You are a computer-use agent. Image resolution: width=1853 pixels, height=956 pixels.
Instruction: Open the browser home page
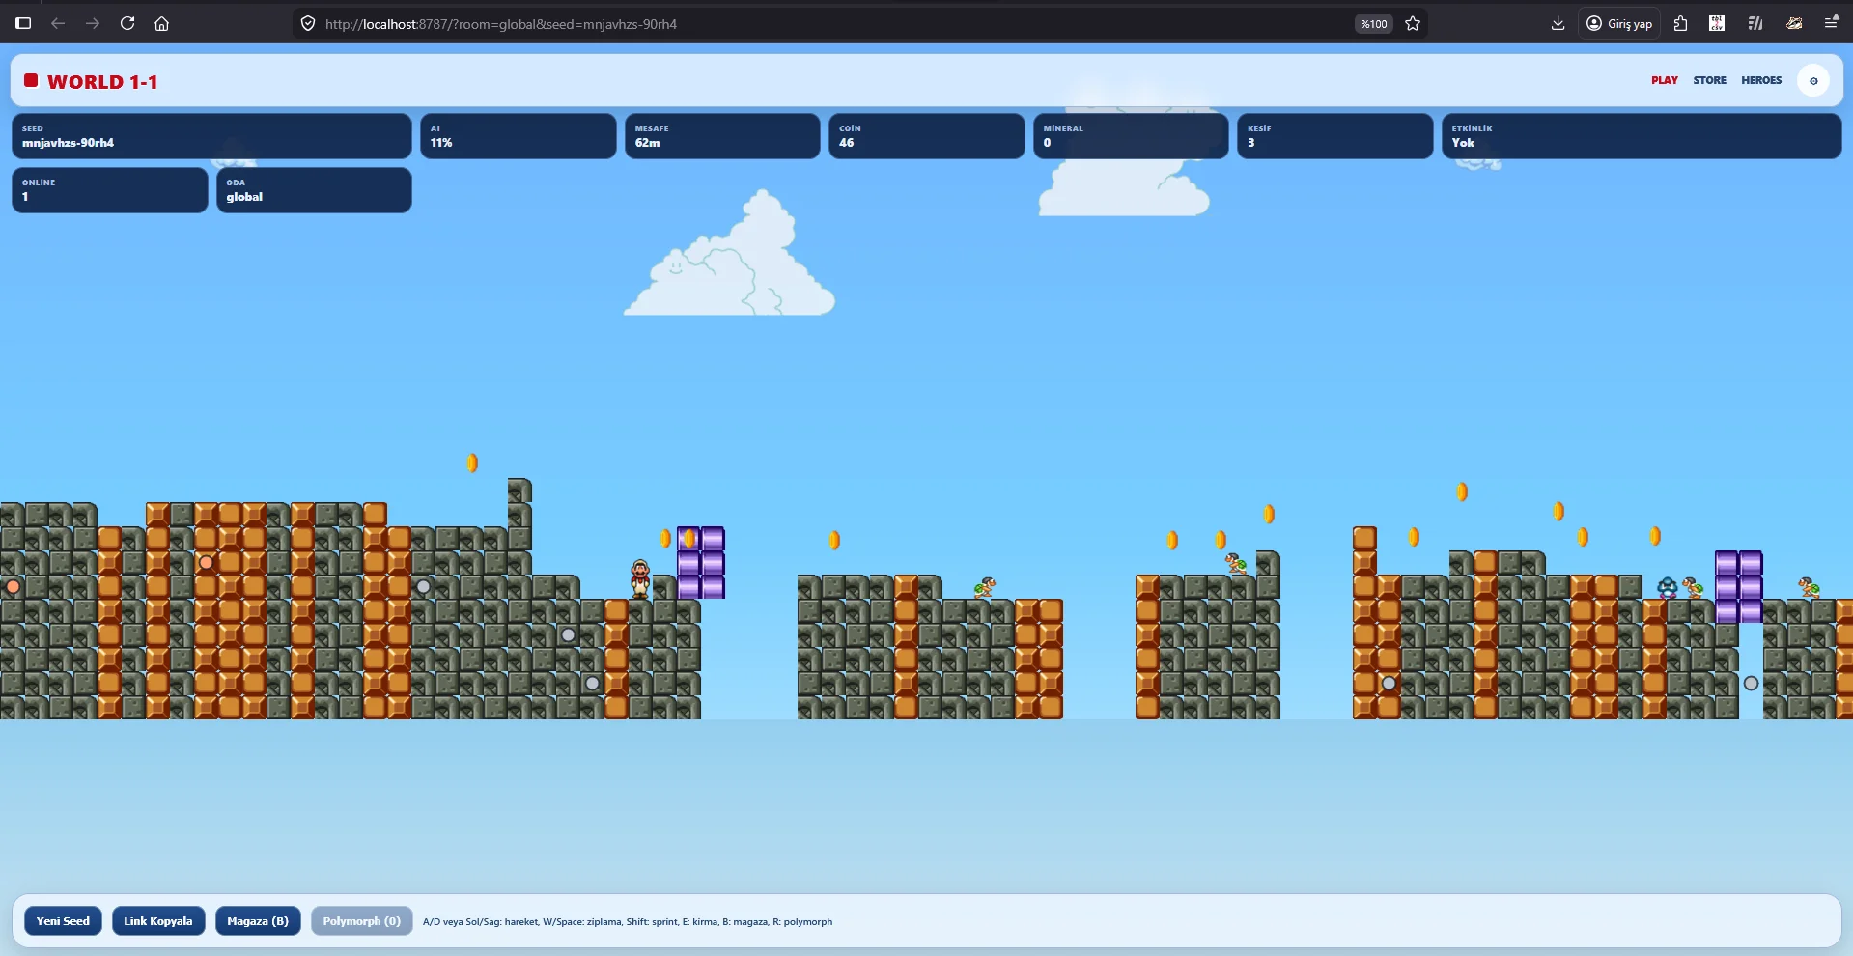click(162, 23)
